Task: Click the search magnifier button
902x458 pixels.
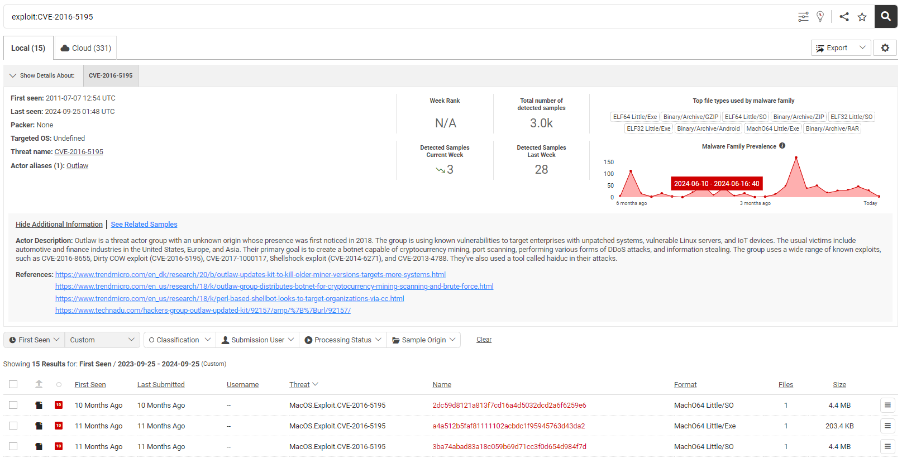Action: (886, 17)
